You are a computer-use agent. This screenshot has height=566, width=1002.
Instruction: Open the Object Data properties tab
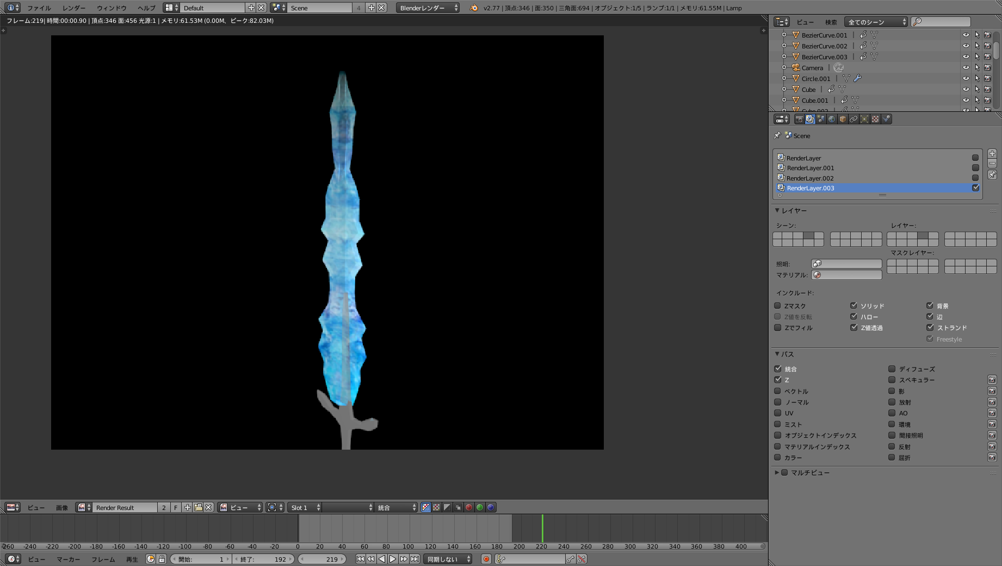[864, 119]
